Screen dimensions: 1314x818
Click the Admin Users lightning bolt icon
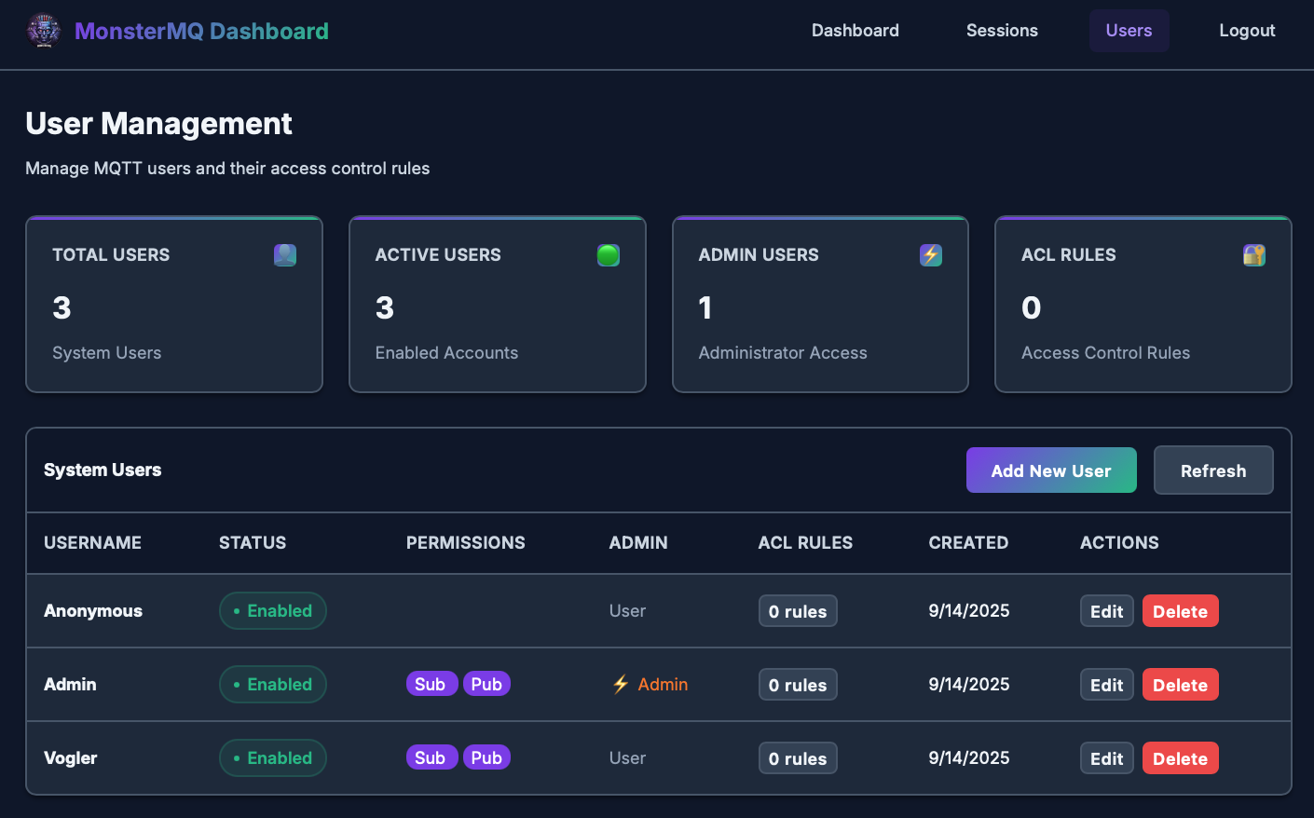pyautogui.click(x=931, y=255)
